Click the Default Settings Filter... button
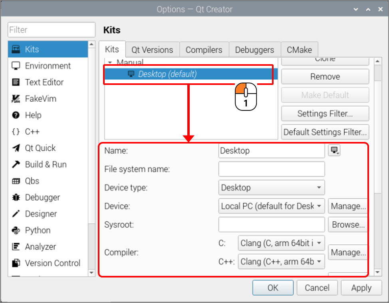Screen dimensions: 389x303 coord(325,132)
